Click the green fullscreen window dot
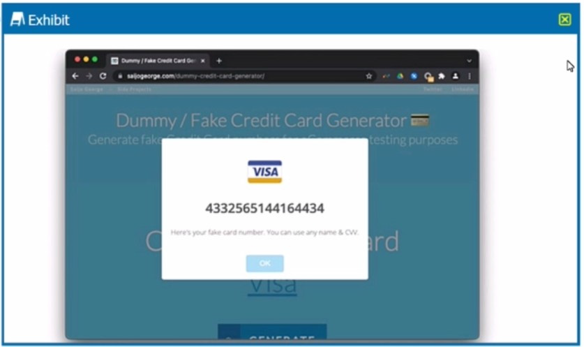This screenshot has width=584, height=347. [x=95, y=59]
